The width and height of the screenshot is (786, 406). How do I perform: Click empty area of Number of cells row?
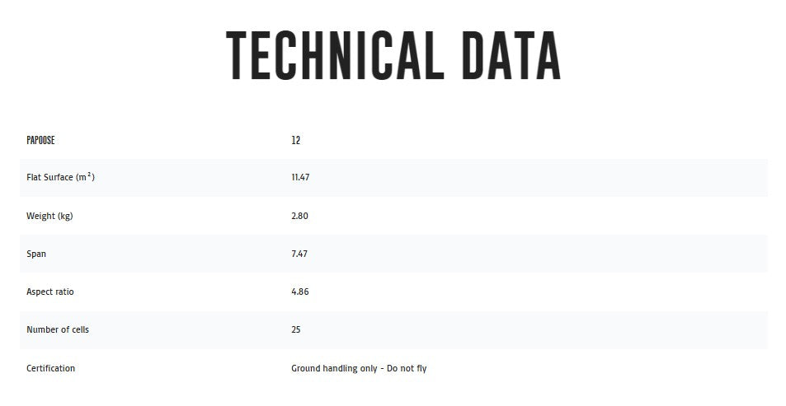tap(536, 329)
